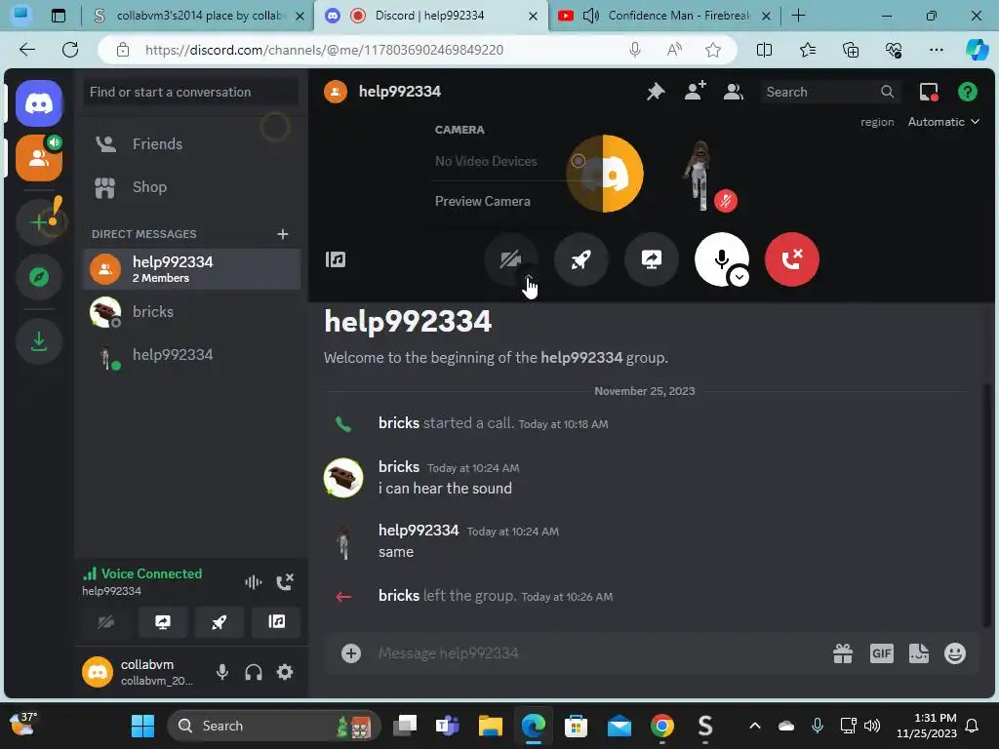The width and height of the screenshot is (999, 749).
Task: Open Edge Settings and more menu
Action: pos(936,50)
